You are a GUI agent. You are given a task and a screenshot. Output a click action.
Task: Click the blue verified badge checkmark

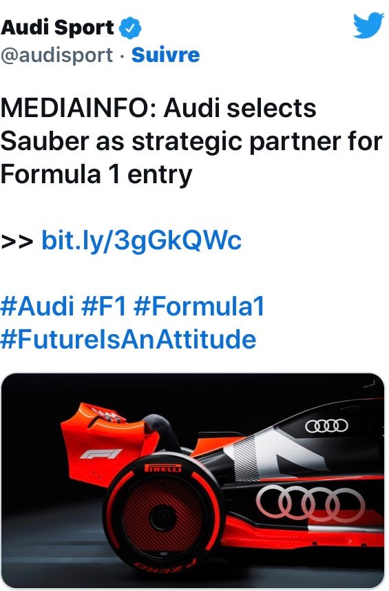click(x=130, y=28)
